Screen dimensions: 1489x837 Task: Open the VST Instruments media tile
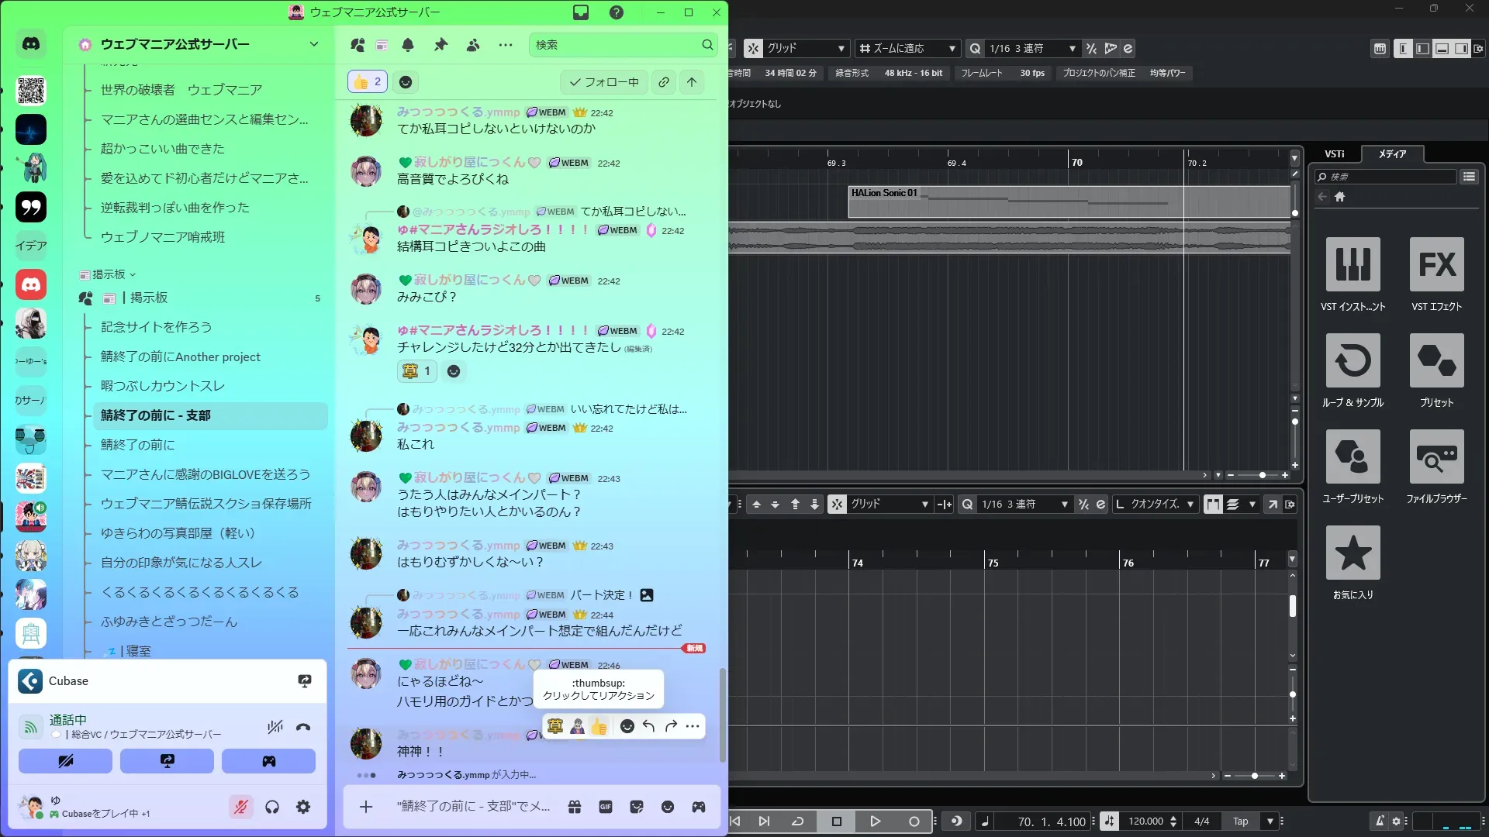coord(1353,264)
